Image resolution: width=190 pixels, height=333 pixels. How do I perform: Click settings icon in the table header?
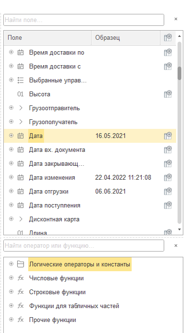click(168, 37)
